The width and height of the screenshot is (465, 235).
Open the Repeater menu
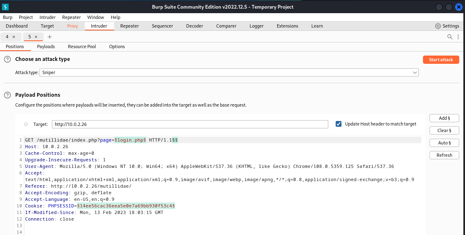click(72, 17)
